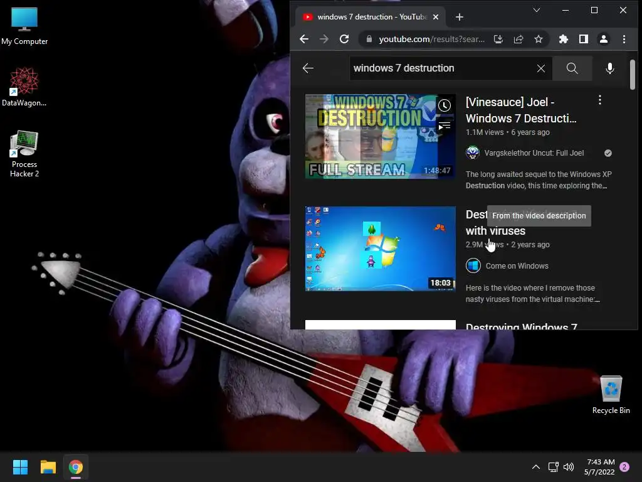Open Windows 7 viruses video thumbnail

381,249
